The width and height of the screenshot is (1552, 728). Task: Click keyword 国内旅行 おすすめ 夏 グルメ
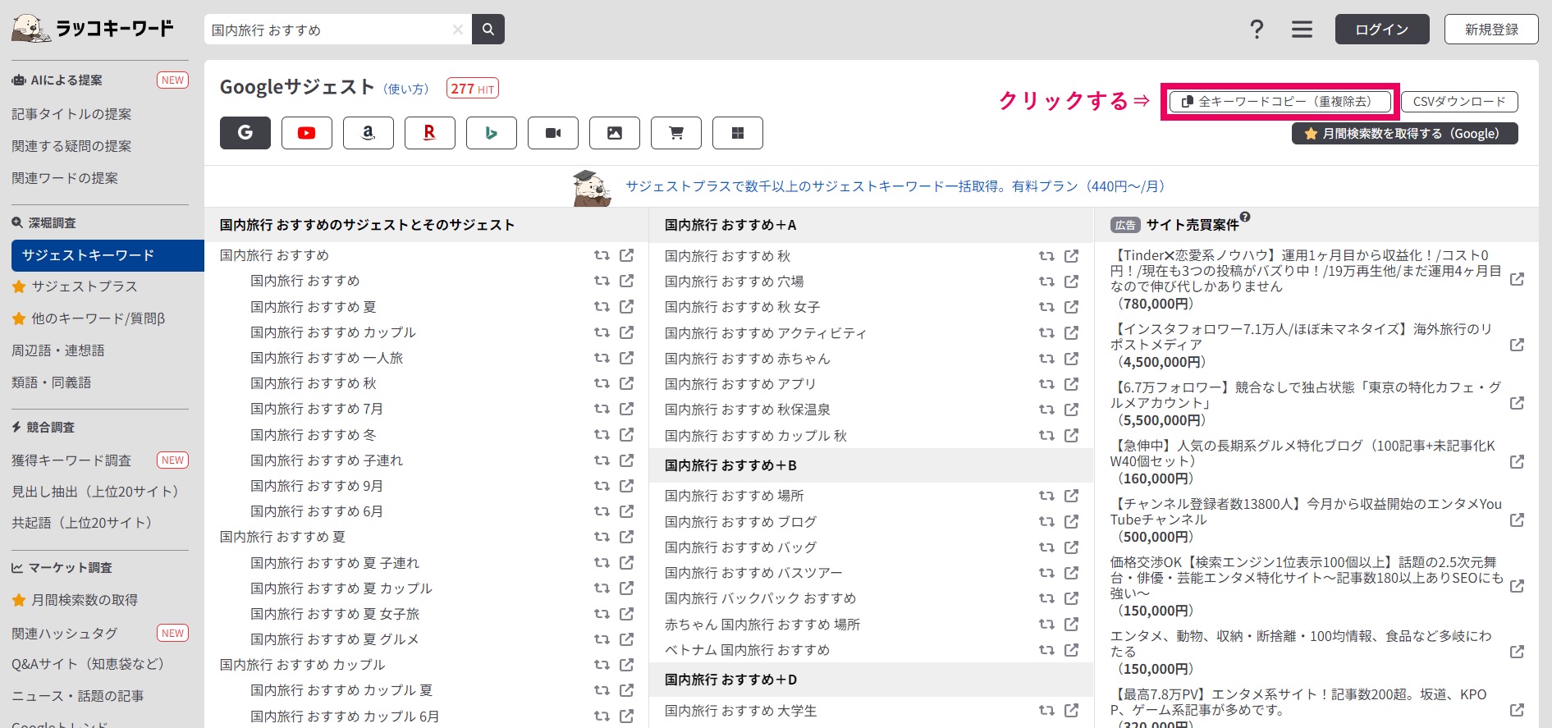335,639
